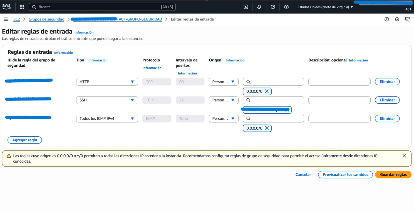This screenshot has height=212, width=414.
Task: Go to EC2 breadcrumb link
Action: pyautogui.click(x=17, y=19)
